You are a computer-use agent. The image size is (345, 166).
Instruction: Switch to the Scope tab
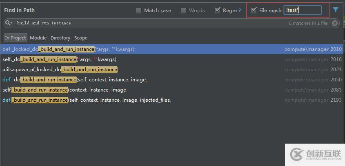click(81, 38)
